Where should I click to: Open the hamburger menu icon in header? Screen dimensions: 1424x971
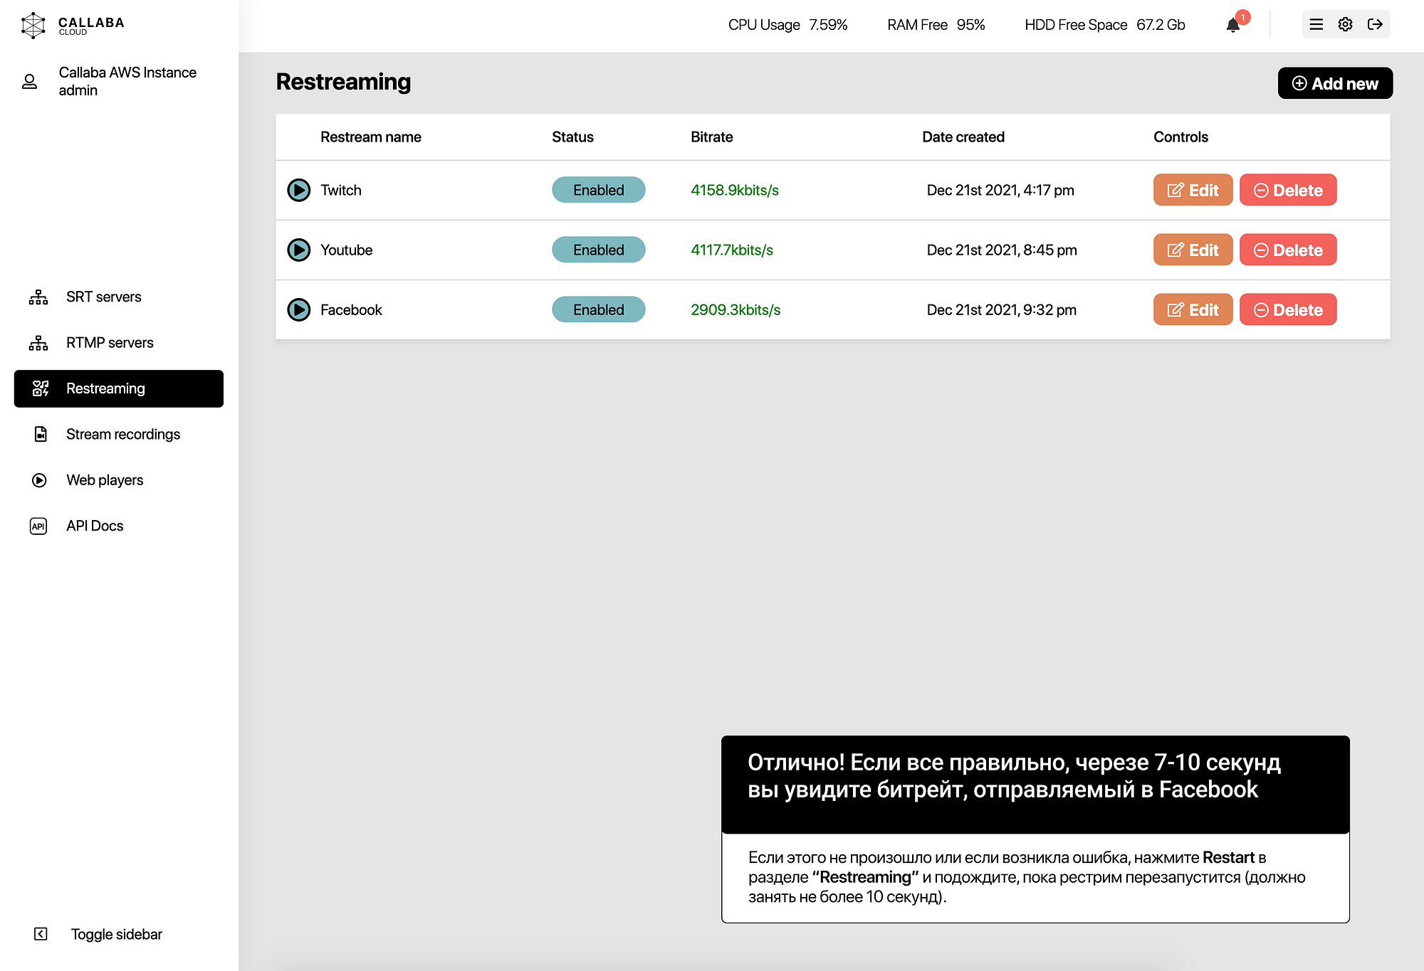click(1316, 24)
